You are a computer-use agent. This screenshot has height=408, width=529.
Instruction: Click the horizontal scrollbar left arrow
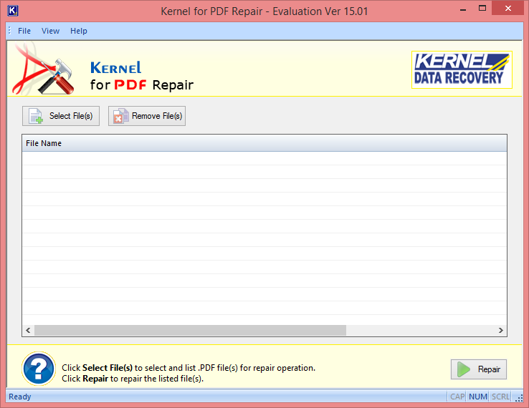point(29,330)
